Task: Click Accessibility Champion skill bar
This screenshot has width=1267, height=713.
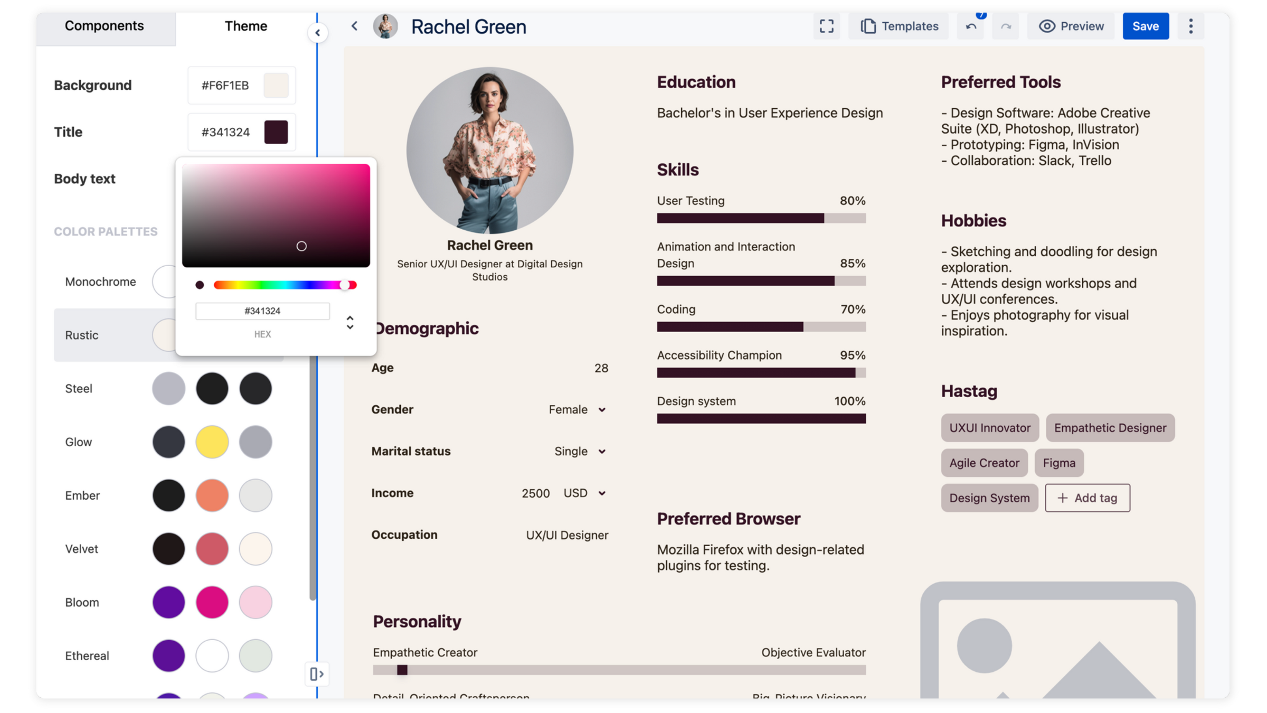Action: tap(761, 373)
